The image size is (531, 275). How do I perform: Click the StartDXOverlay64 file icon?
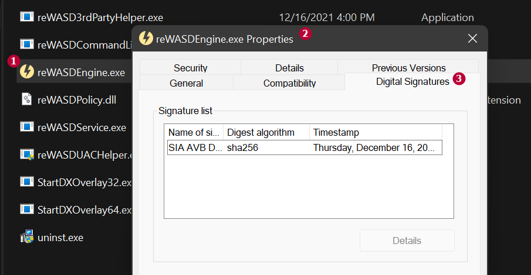[x=27, y=209]
